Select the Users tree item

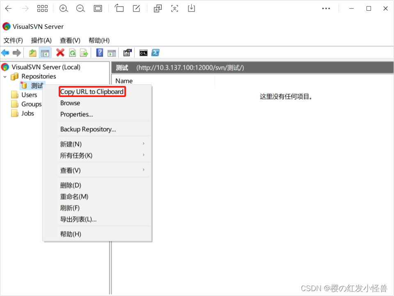[x=29, y=95]
